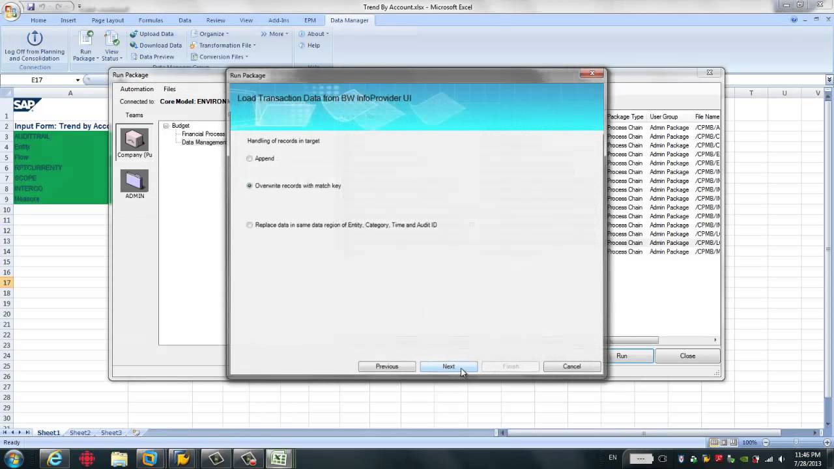
Task: Go to first sheet navigation arrow
Action: click(x=5, y=433)
